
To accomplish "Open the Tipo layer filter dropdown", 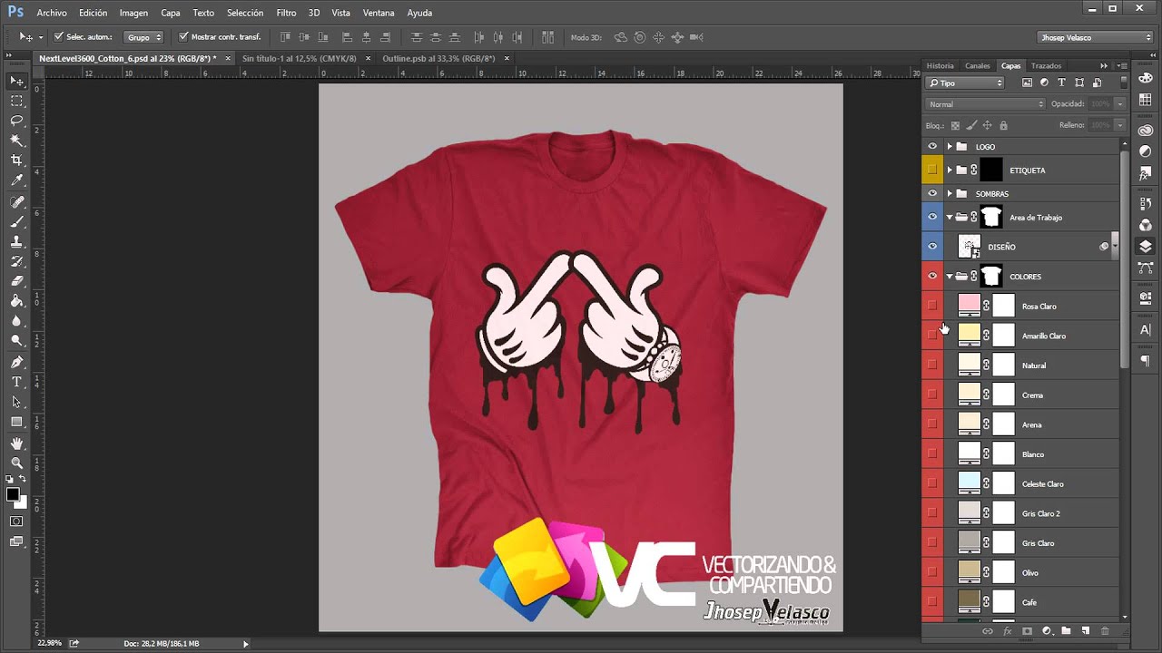I will [x=965, y=83].
